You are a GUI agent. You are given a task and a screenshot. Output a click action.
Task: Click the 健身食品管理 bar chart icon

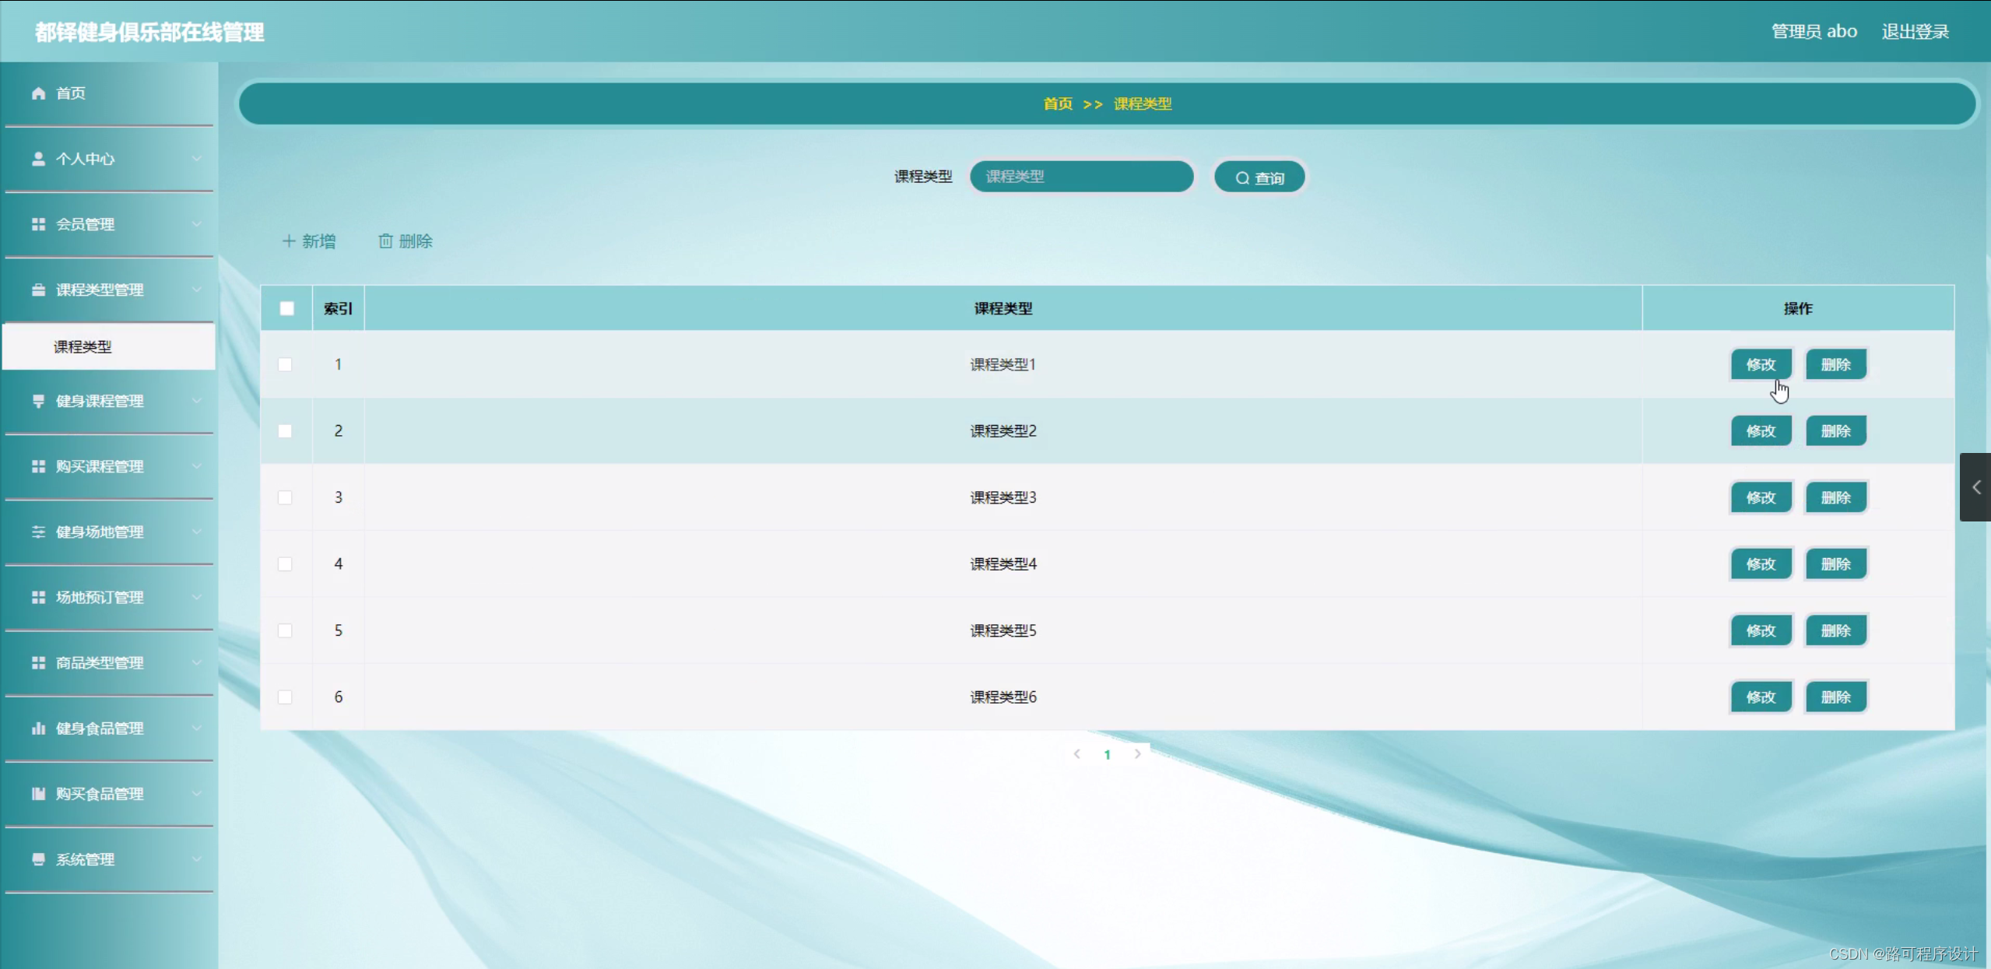point(38,729)
